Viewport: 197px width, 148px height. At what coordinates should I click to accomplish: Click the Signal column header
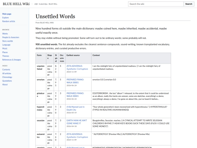click(56, 58)
